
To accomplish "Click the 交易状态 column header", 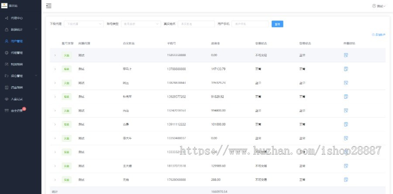I will pos(261,43).
